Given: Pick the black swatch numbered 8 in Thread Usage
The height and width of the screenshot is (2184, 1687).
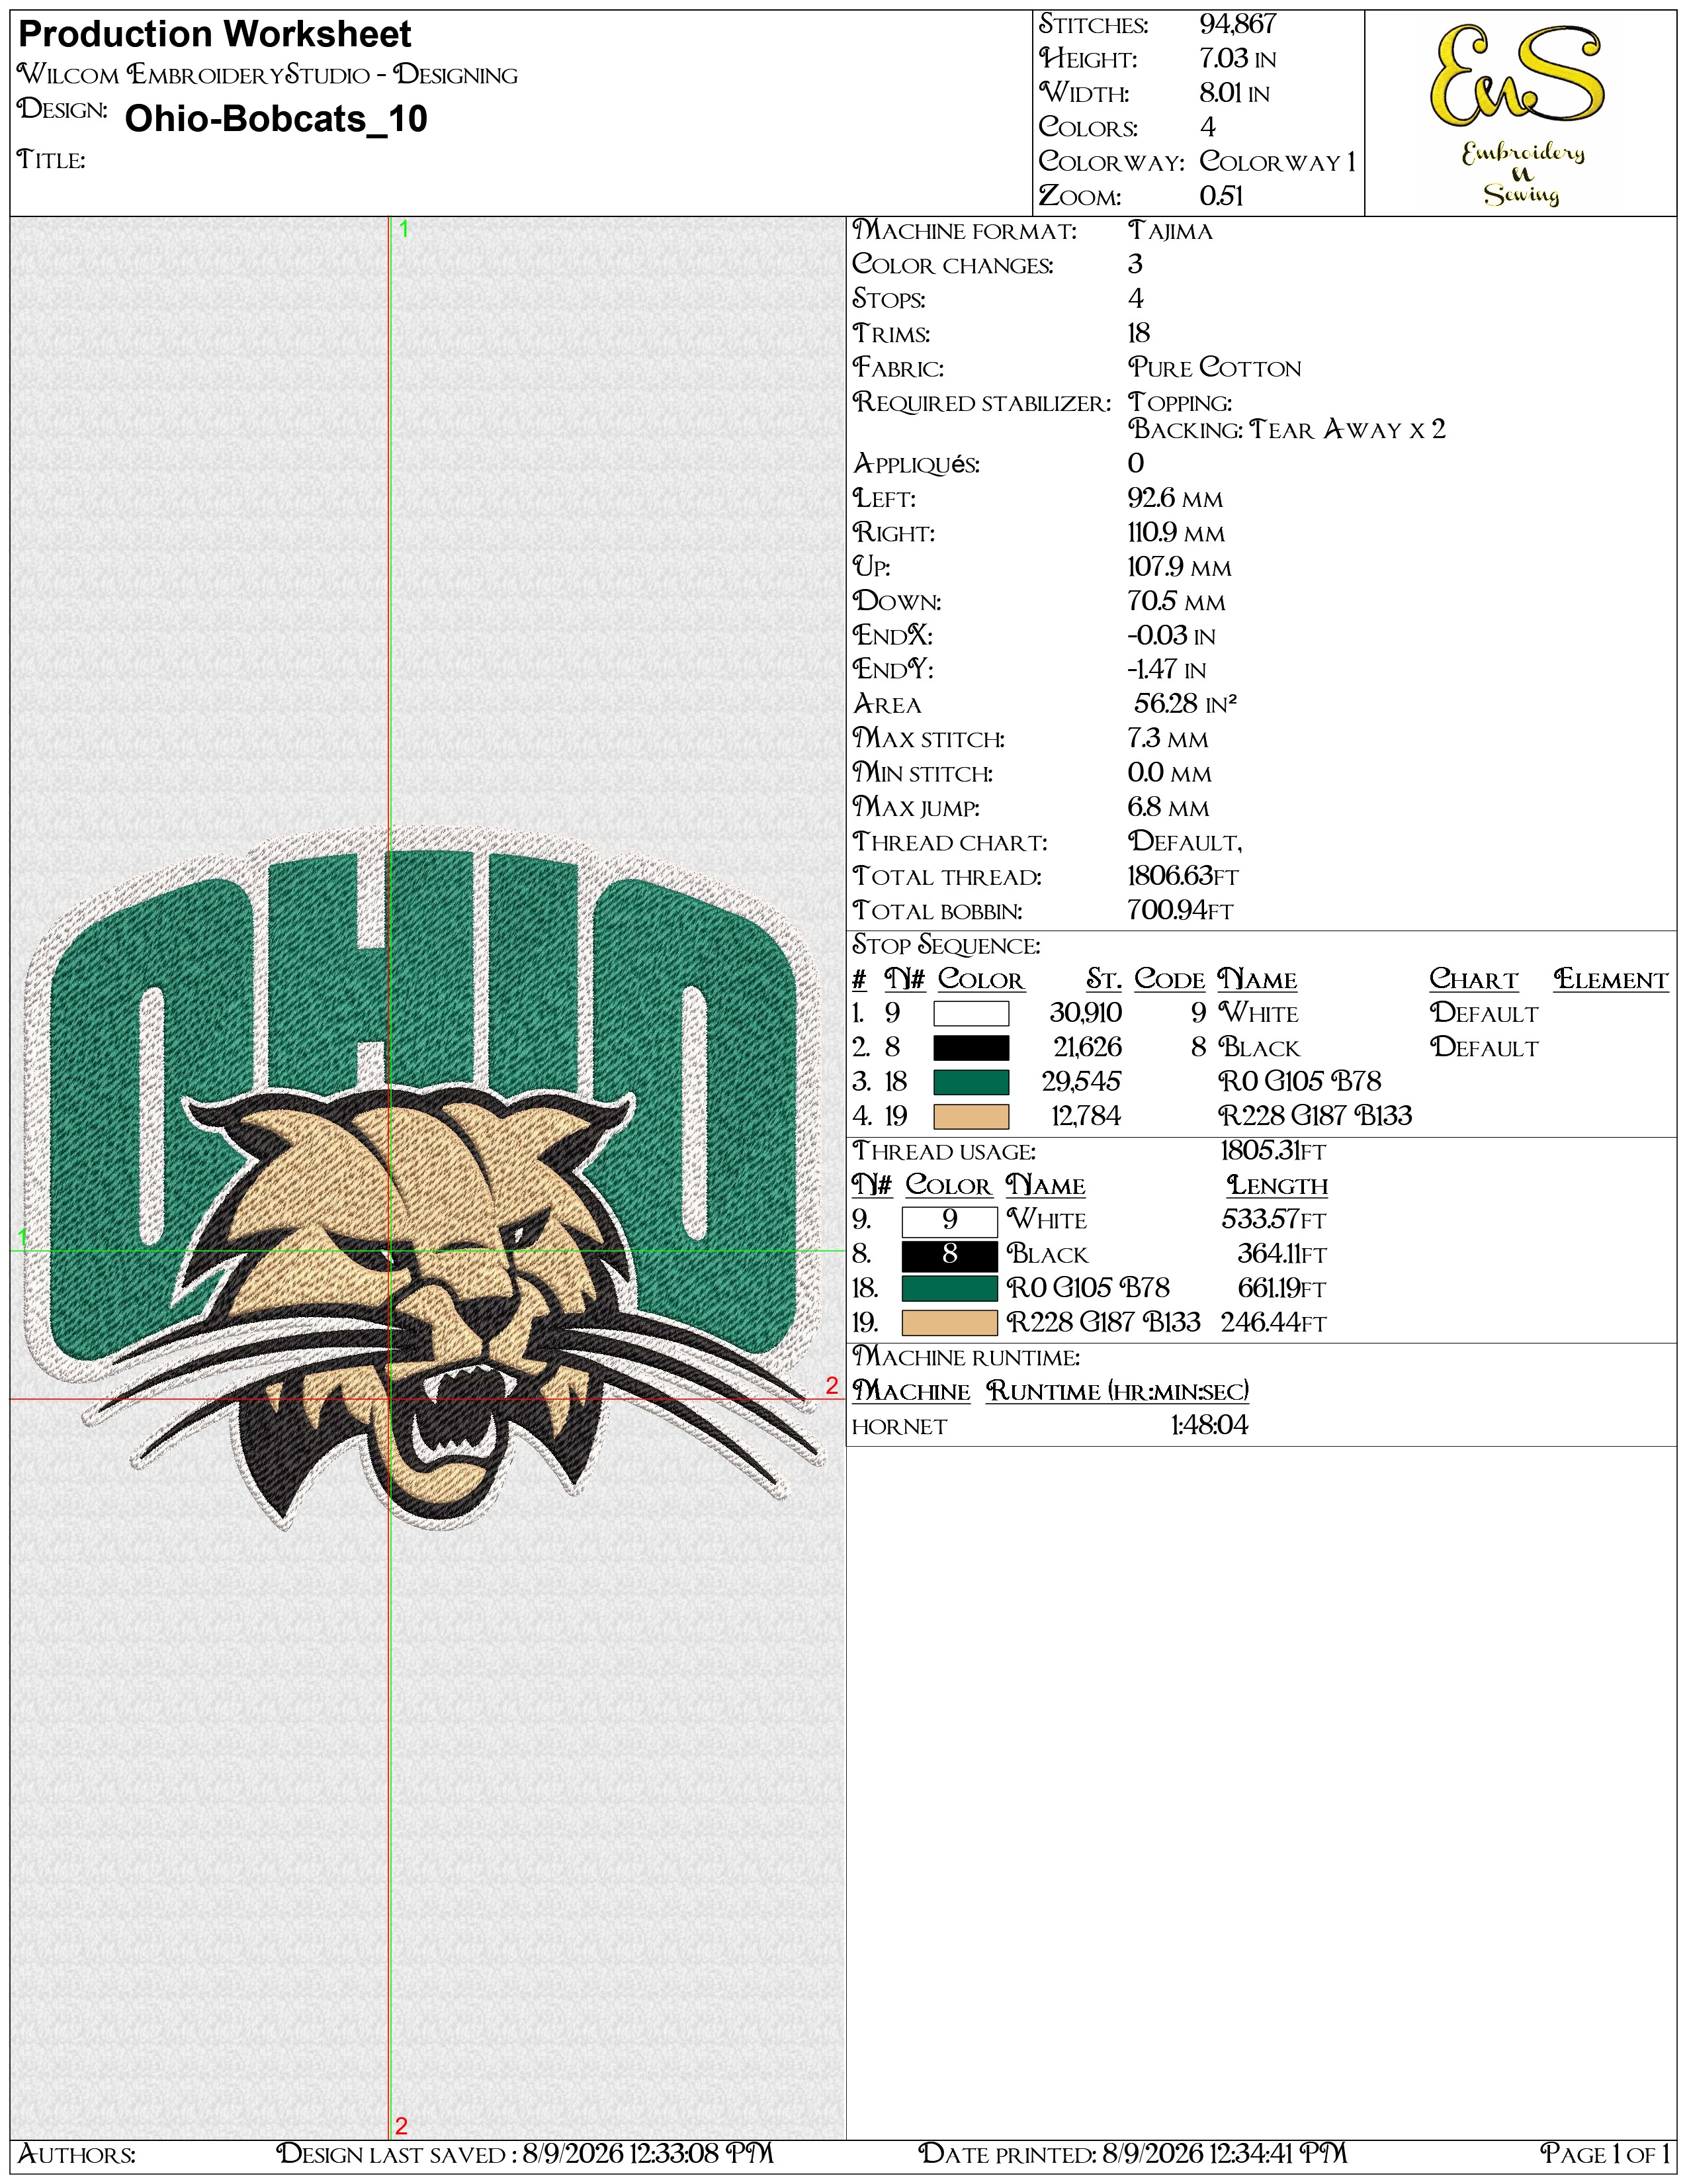Looking at the screenshot, I should pyautogui.click(x=949, y=1255).
